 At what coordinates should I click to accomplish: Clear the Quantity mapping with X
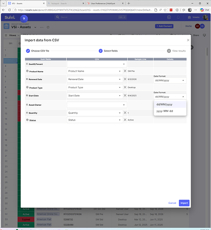click(125, 113)
